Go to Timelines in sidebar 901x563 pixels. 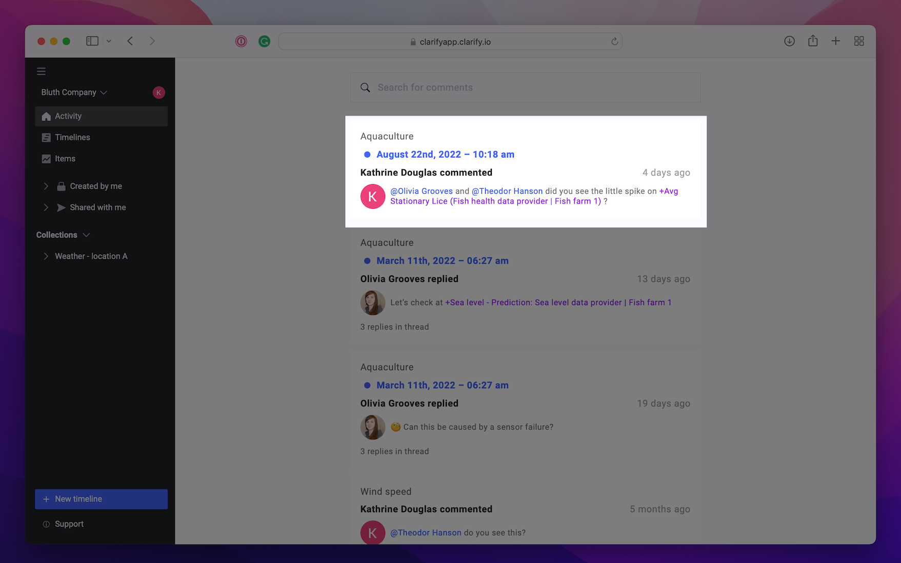[x=72, y=137]
